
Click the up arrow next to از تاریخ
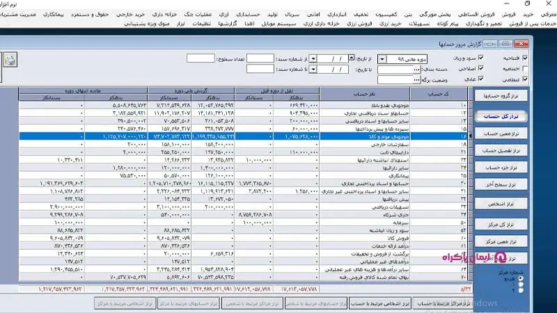coord(352,58)
